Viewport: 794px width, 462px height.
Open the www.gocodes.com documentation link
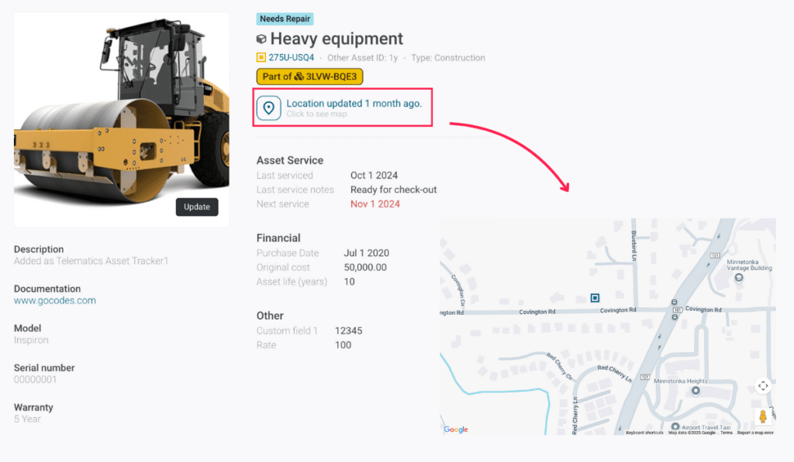[x=55, y=301]
